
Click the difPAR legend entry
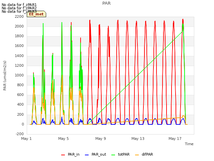tap(144, 155)
